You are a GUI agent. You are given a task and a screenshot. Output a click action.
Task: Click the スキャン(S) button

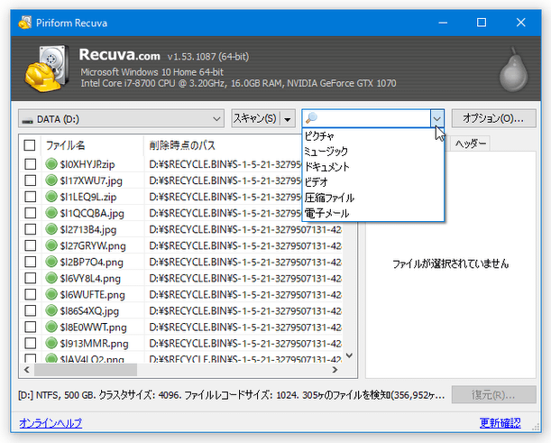(x=255, y=118)
